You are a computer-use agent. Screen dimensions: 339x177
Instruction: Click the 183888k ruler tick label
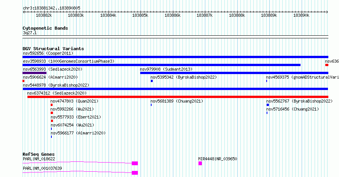pyautogui.click(x=237, y=16)
